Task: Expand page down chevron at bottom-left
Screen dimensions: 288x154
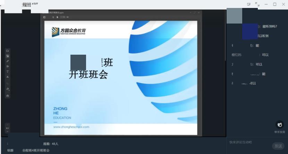Action: 8,132
